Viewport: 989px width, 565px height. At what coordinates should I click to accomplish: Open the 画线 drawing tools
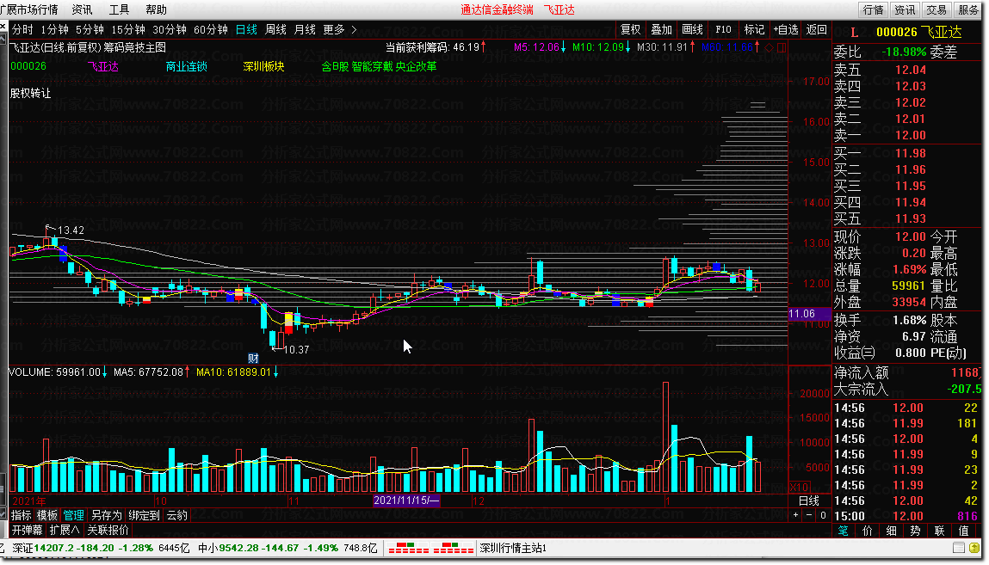coord(693,29)
